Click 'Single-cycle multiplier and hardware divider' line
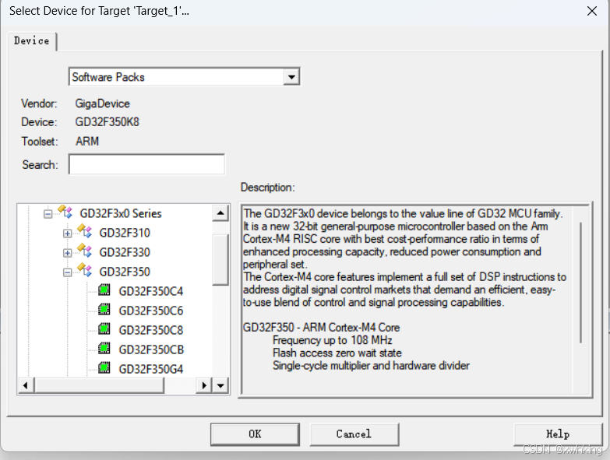Screen dimensions: 610x460 [x=371, y=366]
